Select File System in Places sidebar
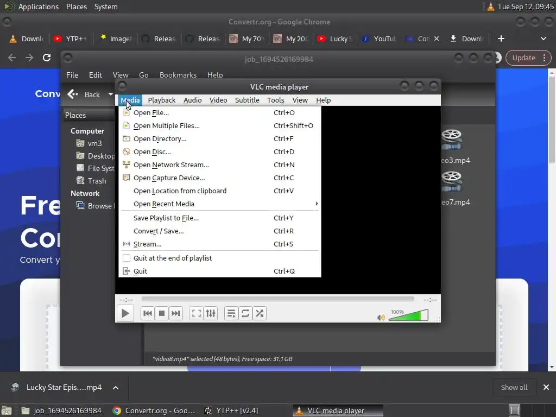The height and width of the screenshot is (417, 556). 96,168
